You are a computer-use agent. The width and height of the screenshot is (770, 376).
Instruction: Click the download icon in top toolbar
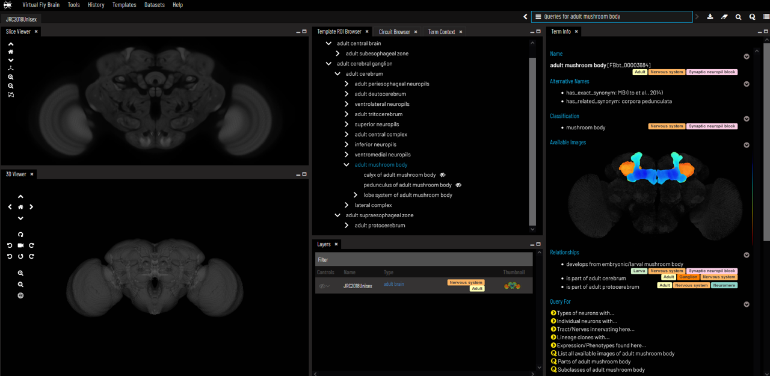(710, 17)
